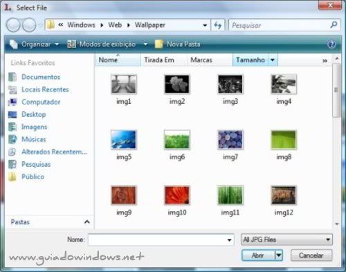Click Web in the breadcrumb path
346x272 pixels.
pyautogui.click(x=115, y=25)
